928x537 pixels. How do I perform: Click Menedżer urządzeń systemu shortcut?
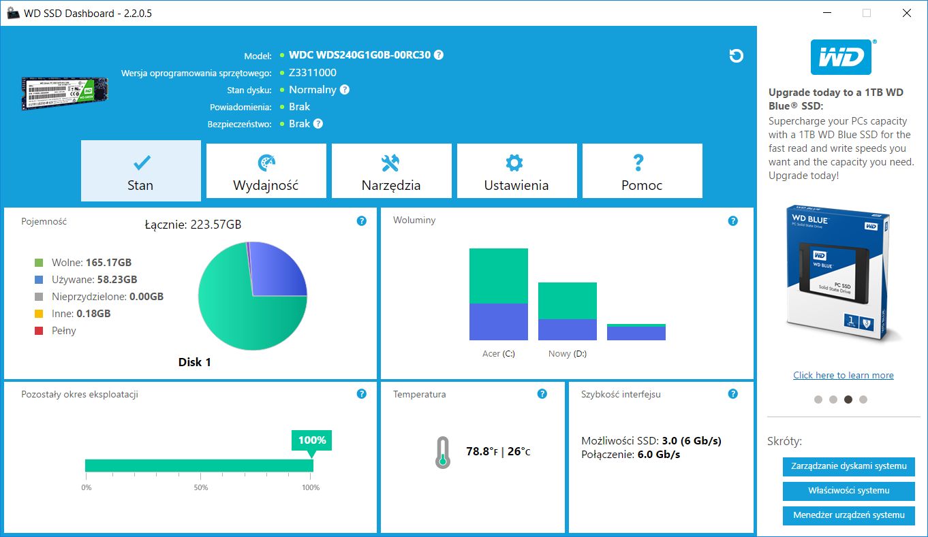[x=849, y=515]
